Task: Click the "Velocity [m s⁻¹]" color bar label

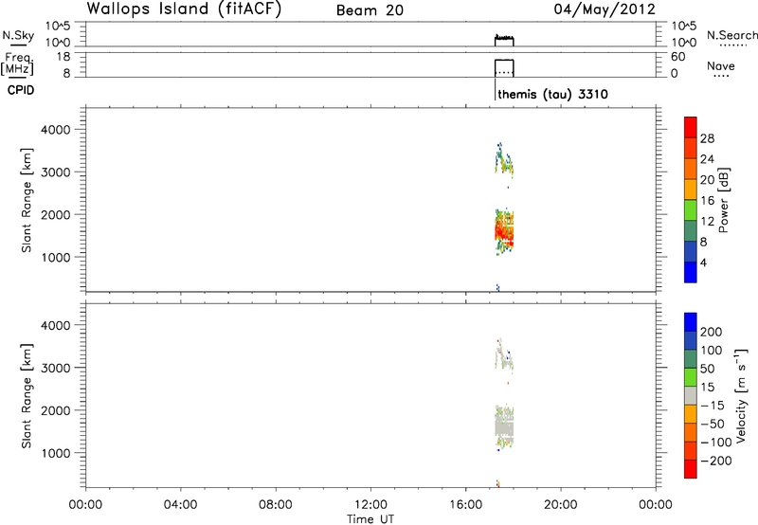Action: (740, 395)
